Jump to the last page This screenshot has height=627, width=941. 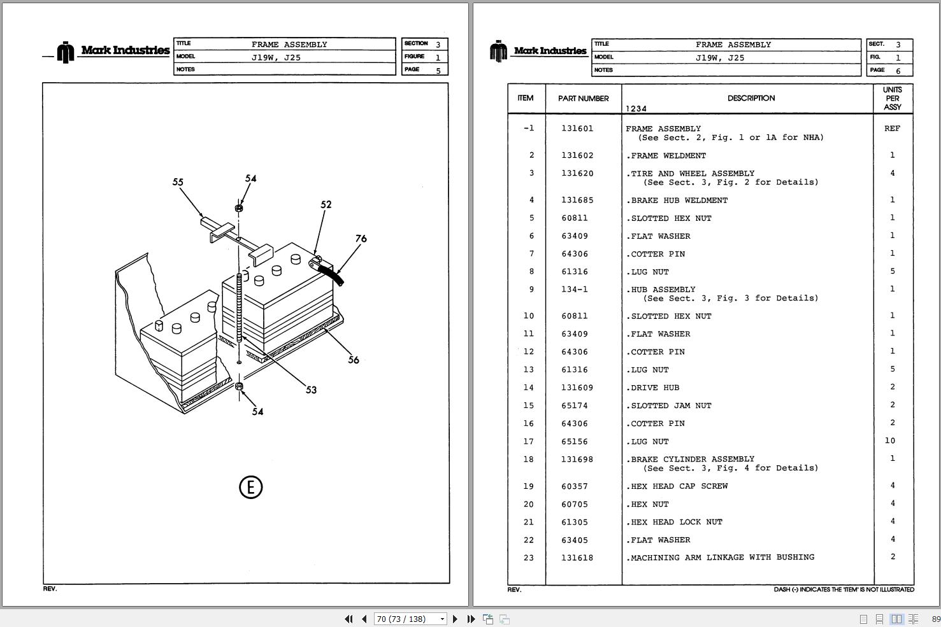click(471, 619)
